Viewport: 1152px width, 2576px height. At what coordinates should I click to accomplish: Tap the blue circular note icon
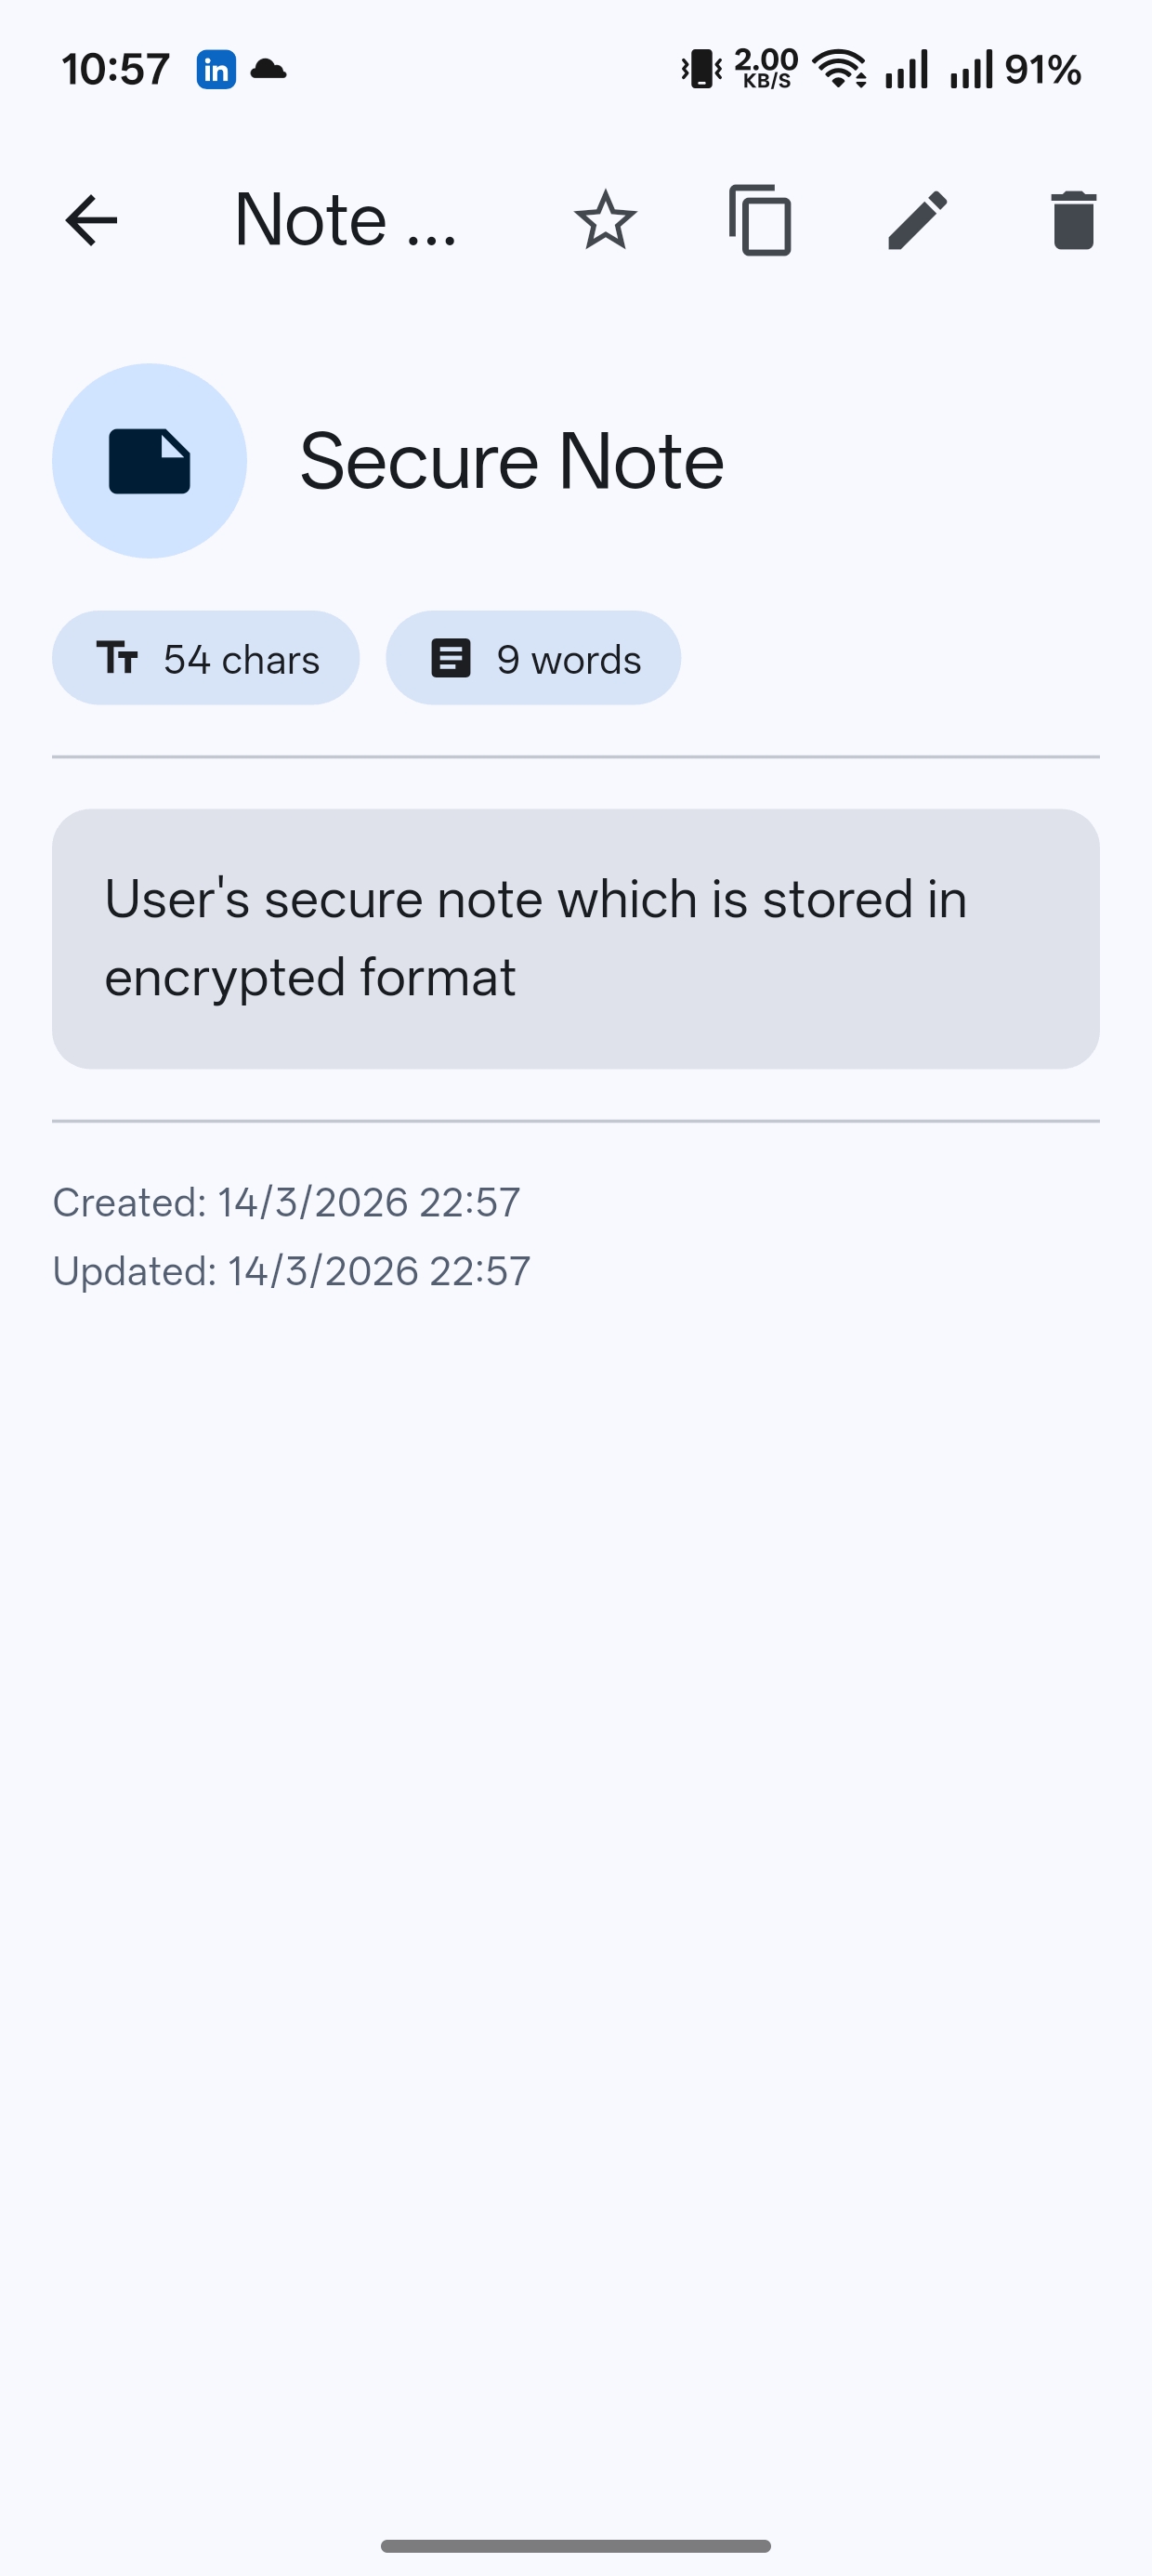pyautogui.click(x=150, y=461)
